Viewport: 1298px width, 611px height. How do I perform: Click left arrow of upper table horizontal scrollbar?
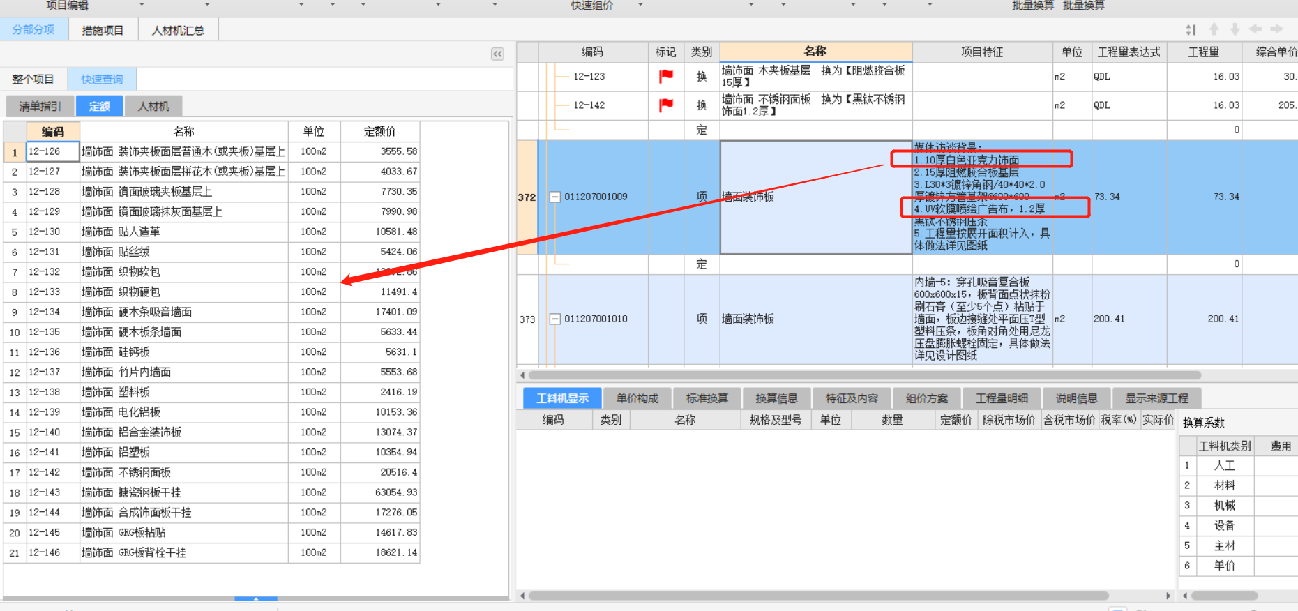(522, 375)
